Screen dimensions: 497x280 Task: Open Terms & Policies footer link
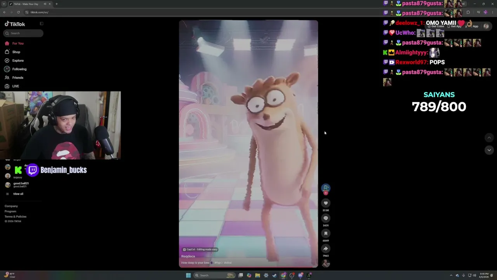[16, 217]
